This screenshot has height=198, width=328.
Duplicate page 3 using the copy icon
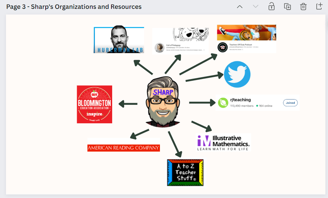click(x=287, y=6)
